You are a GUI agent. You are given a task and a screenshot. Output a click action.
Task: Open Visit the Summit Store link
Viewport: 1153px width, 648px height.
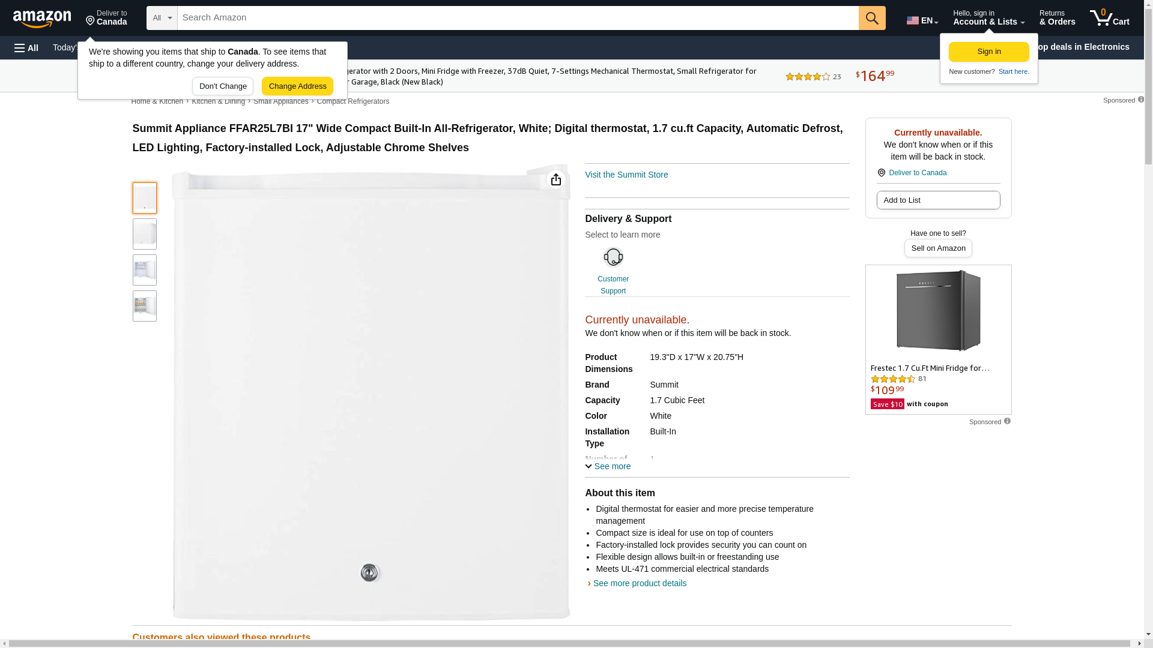tap(626, 175)
